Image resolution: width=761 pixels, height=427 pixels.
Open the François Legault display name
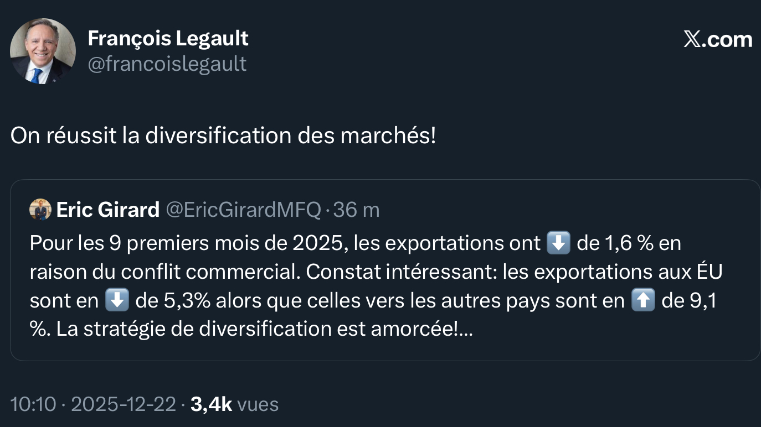click(168, 39)
